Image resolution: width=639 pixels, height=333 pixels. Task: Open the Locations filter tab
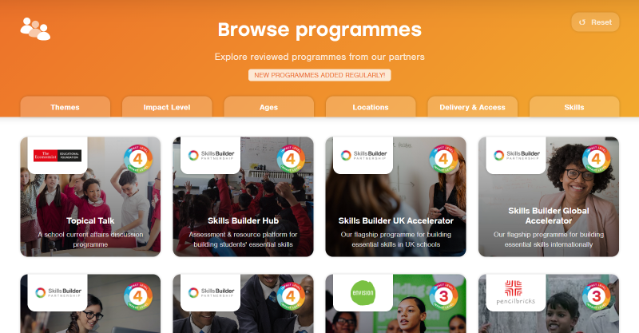tap(371, 107)
